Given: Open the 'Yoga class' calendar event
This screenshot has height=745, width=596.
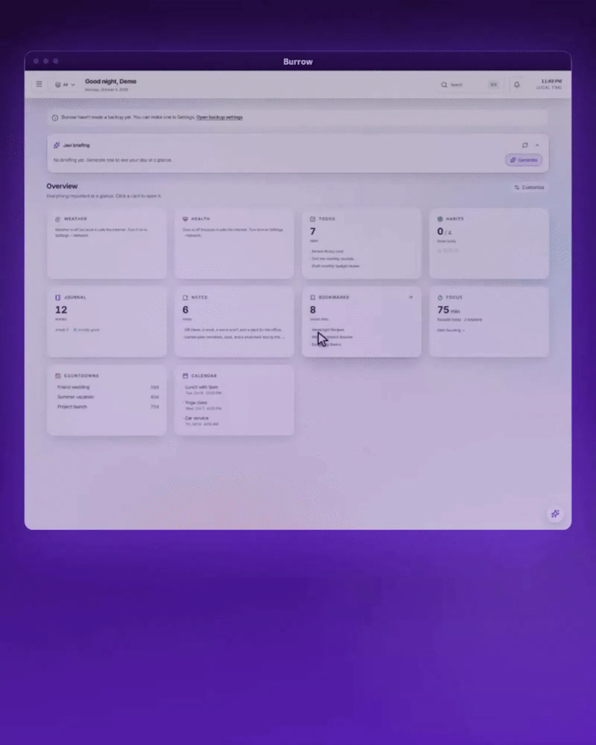Looking at the screenshot, I should (x=203, y=405).
